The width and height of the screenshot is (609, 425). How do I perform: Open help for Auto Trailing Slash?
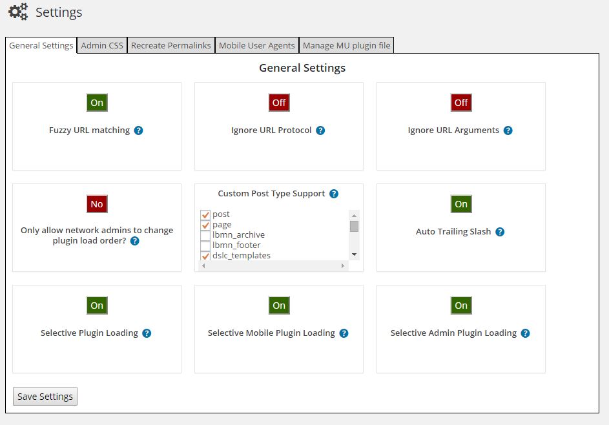pos(500,232)
